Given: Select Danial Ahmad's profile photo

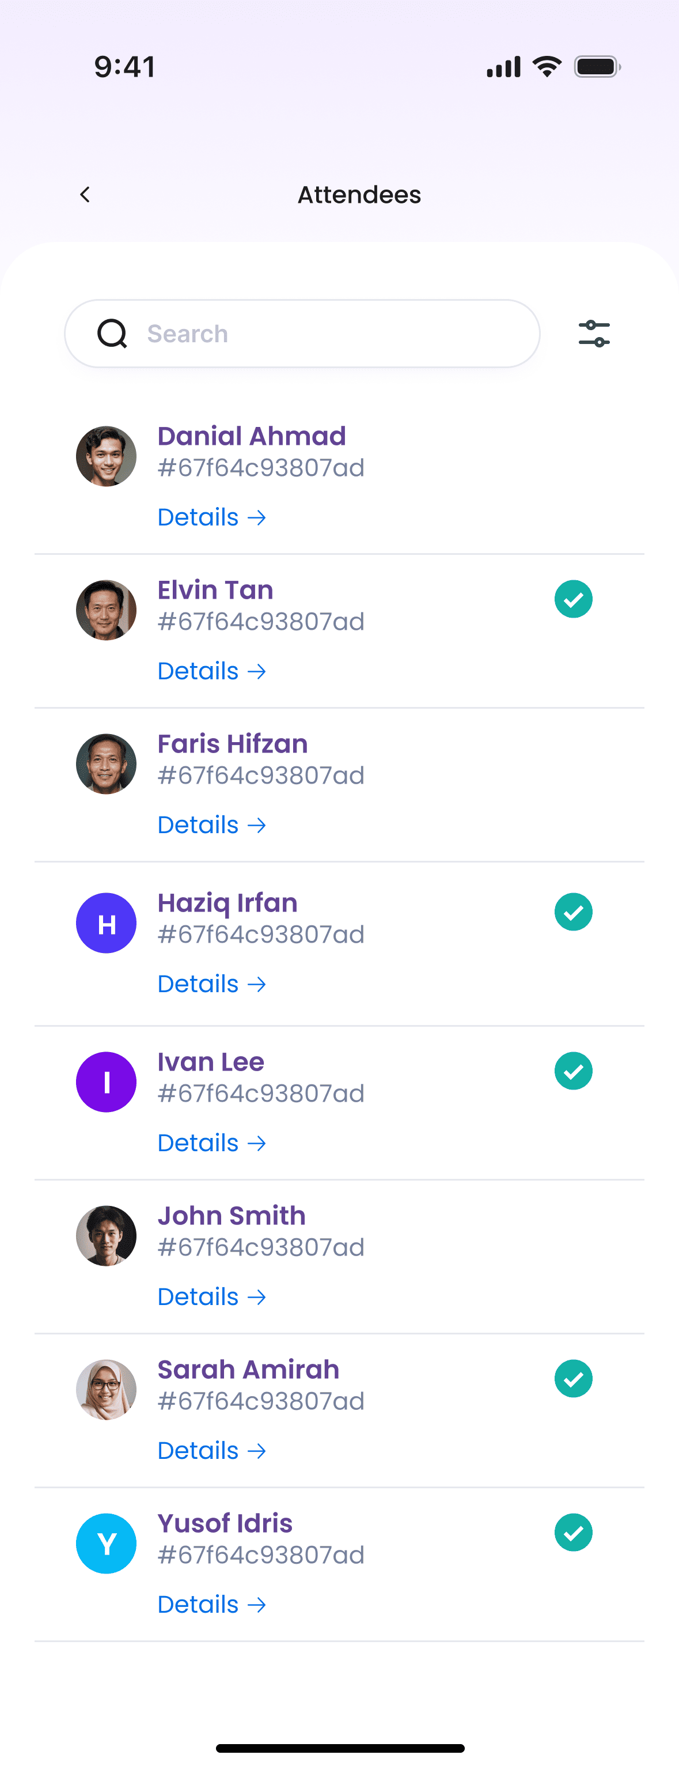Looking at the screenshot, I should tap(106, 456).
